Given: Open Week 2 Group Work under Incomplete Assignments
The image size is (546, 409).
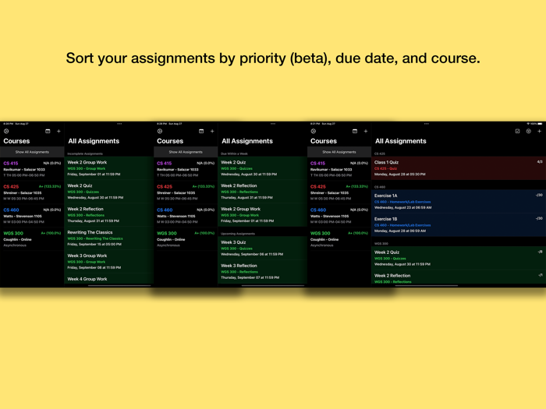Looking at the screenshot, I should (x=109, y=168).
